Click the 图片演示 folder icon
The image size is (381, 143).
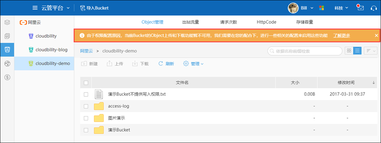(99, 118)
